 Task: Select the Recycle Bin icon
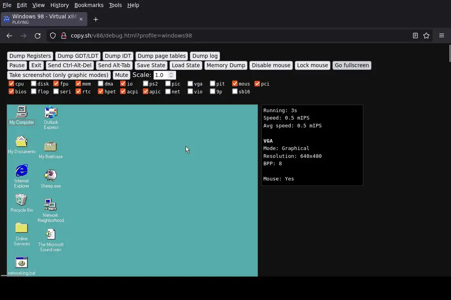[22, 203]
